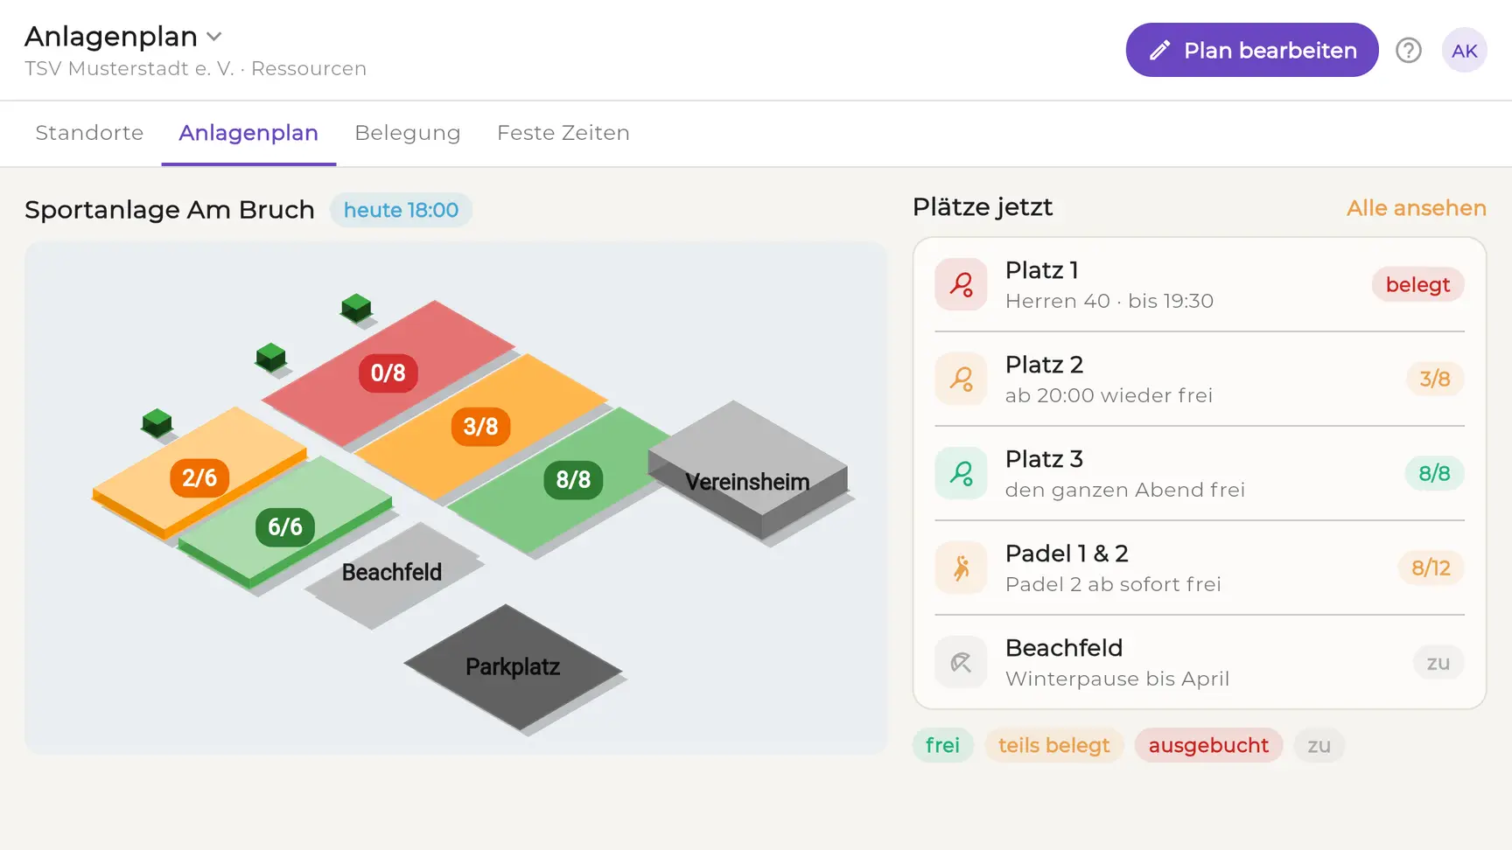1512x850 pixels.
Task: Click the zu badge in the Beachfeld row
Action: point(1438,662)
